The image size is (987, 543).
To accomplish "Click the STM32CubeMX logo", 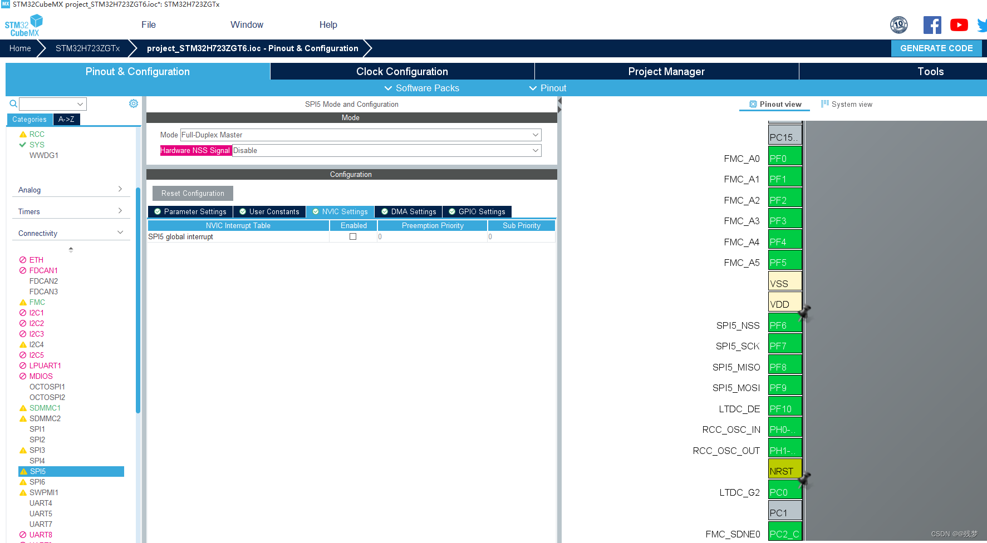I will click(24, 26).
